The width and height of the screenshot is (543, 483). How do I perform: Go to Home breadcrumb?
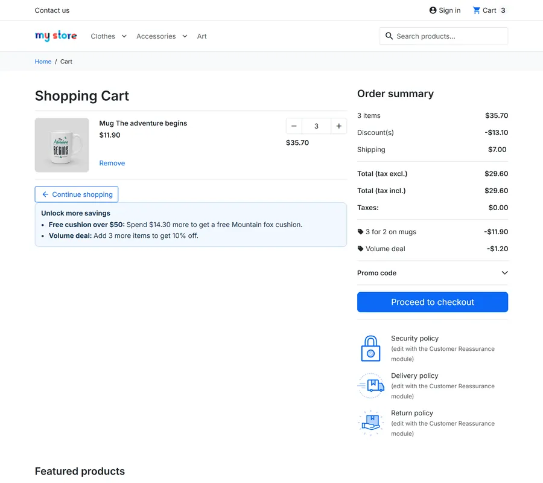pyautogui.click(x=43, y=62)
